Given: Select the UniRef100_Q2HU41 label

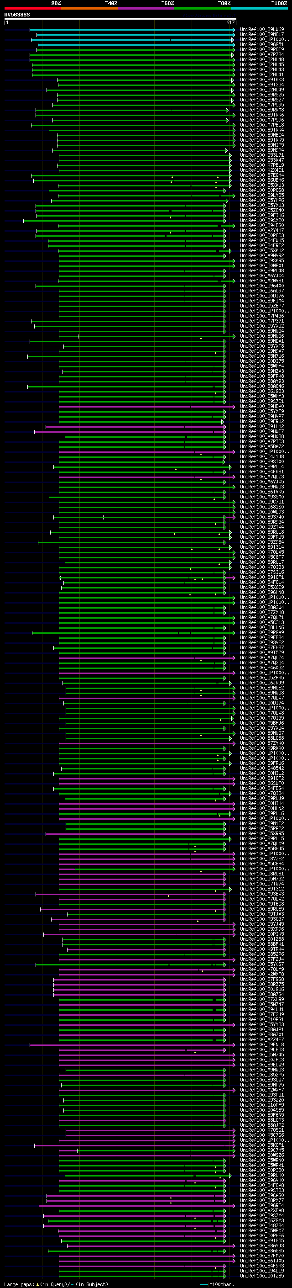Looking at the screenshot, I should tap(262, 74).
